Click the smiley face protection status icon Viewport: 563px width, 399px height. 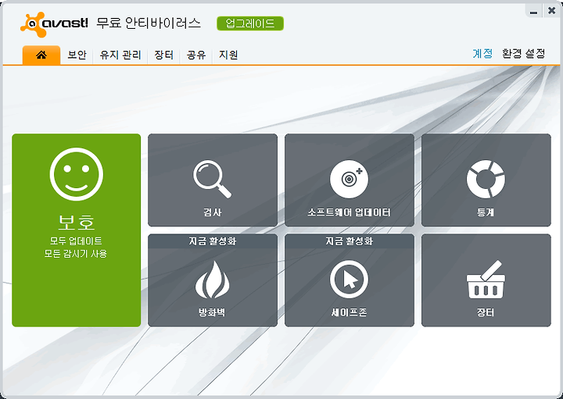(x=77, y=174)
